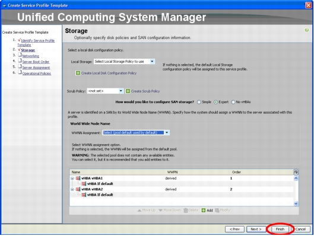Click Create Local Disk Configuration Policy link

click(109, 73)
